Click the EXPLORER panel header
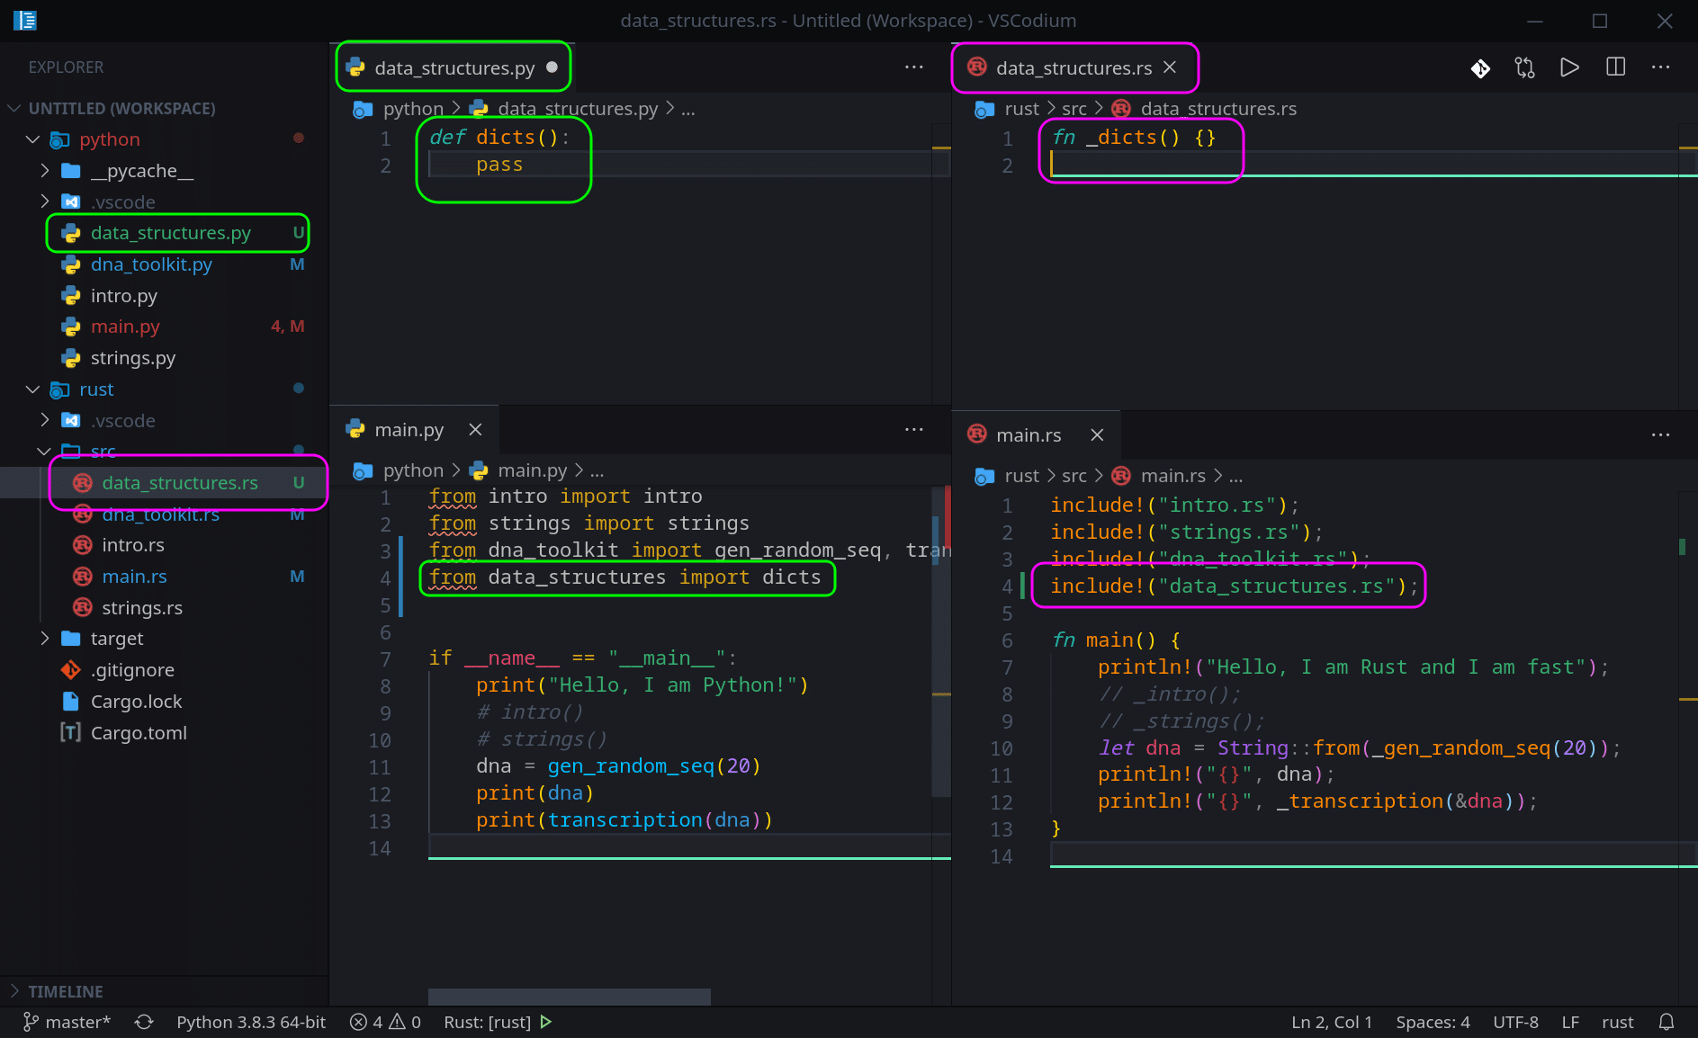 click(x=66, y=67)
